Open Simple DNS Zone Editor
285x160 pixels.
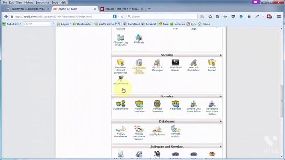click(x=194, y=107)
